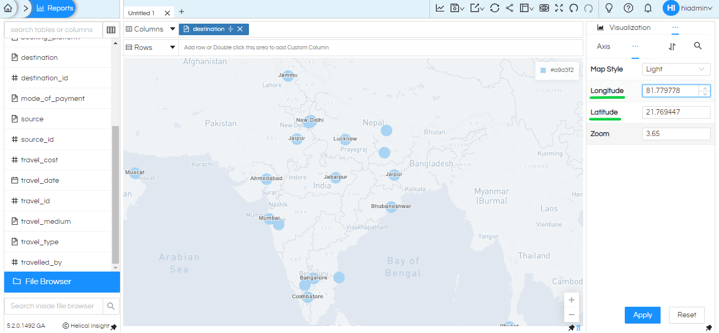
Task: Click the table grid icon beside search
Action: [111, 30]
